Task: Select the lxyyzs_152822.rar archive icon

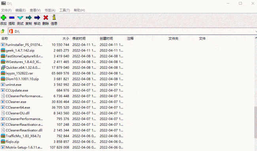Action: coord(3,73)
